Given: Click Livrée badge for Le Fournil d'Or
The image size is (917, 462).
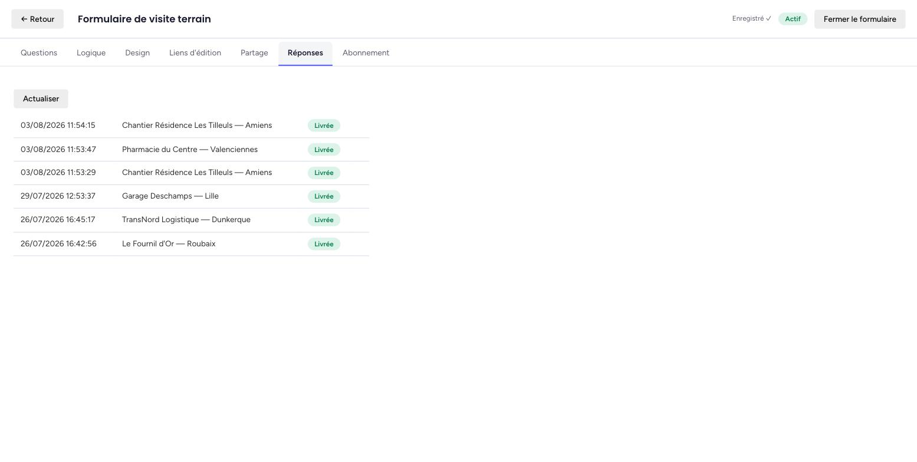Looking at the screenshot, I should [x=324, y=244].
